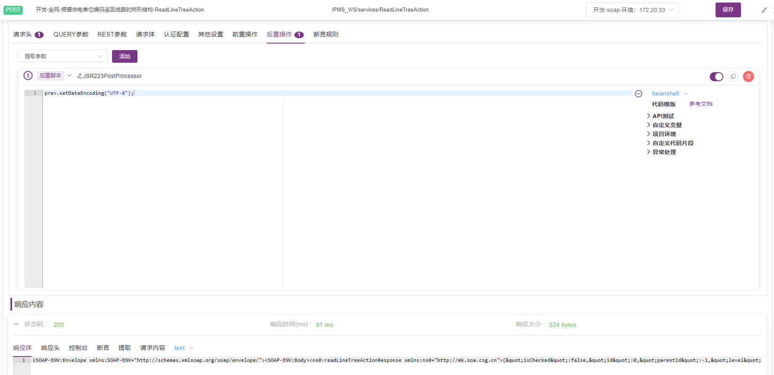Click the circled step number 1

tap(28, 75)
